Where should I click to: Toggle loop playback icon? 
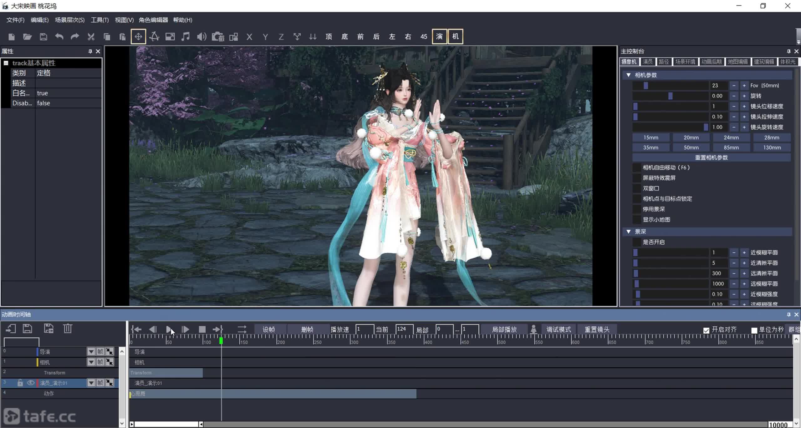(x=242, y=329)
